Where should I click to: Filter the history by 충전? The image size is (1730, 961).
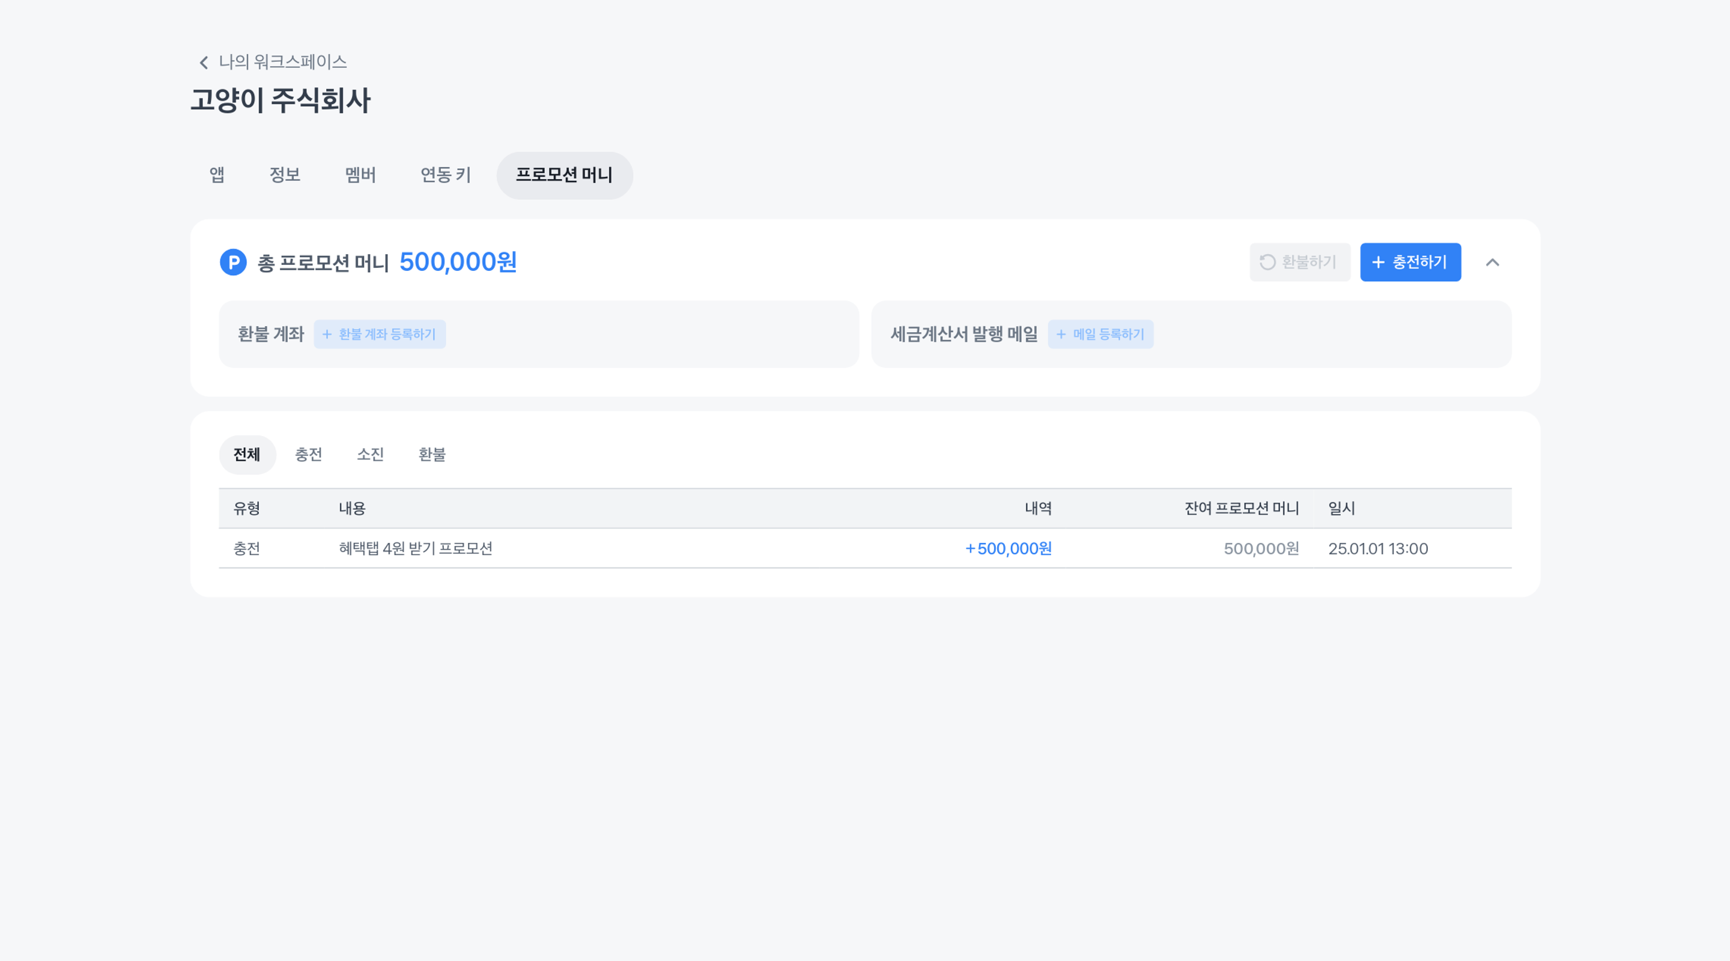[x=308, y=455]
